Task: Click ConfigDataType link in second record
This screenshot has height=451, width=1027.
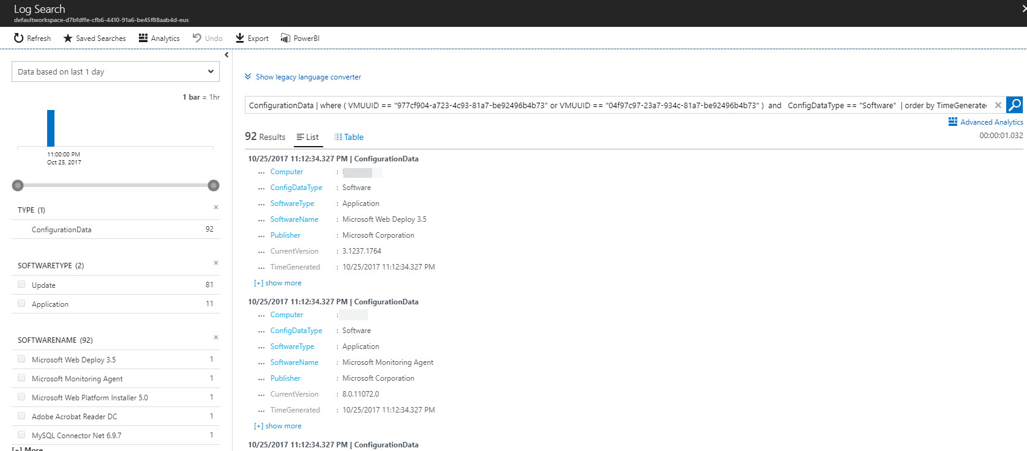Action: tap(296, 331)
